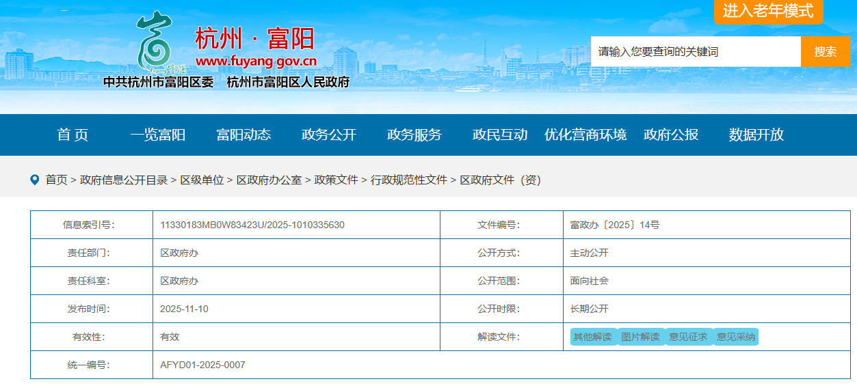Image resolution: width=857 pixels, height=390 pixels.
Task: Open 区政府办公室 breadcrumb link
Action: (269, 180)
